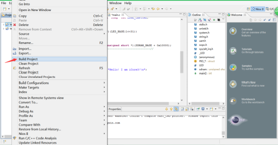Click the Copy icon in context menu
This screenshot has width=278, height=145.
coord(14,16)
